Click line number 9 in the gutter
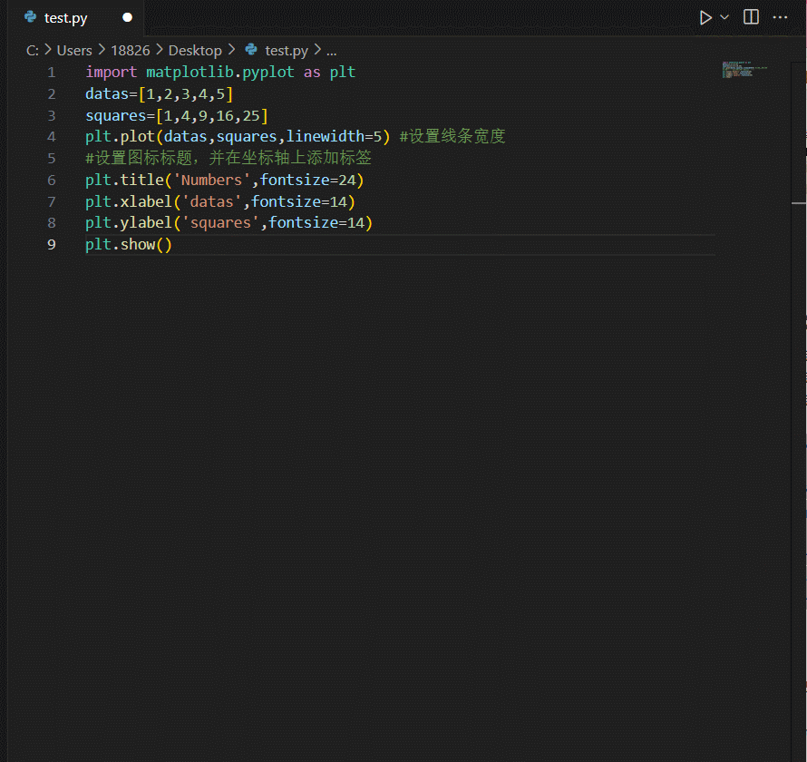The image size is (807, 762). [x=51, y=244]
